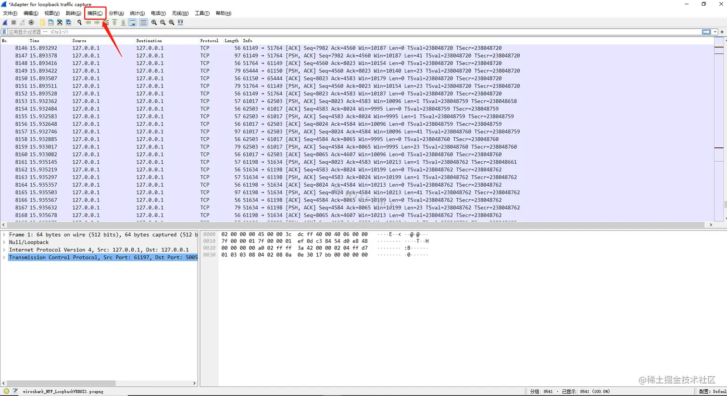This screenshot has width=727, height=396.
Task: Toggle auto-scroll during live capture icon
Action: point(132,23)
